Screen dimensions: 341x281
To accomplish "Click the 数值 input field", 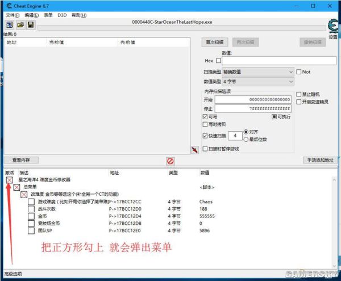I will [x=279, y=61].
